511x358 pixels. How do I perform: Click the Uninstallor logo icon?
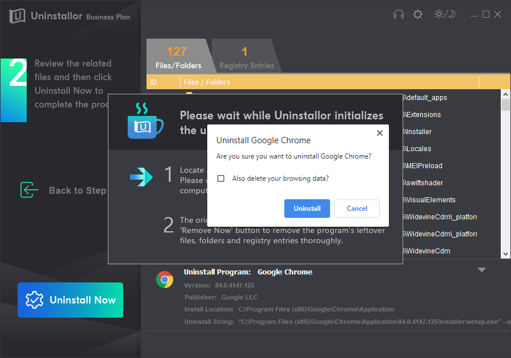tap(17, 16)
